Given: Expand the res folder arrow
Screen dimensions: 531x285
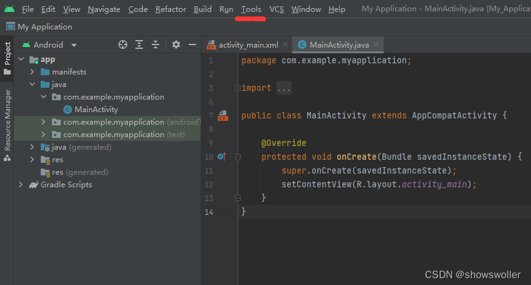Looking at the screenshot, I should [x=32, y=160].
